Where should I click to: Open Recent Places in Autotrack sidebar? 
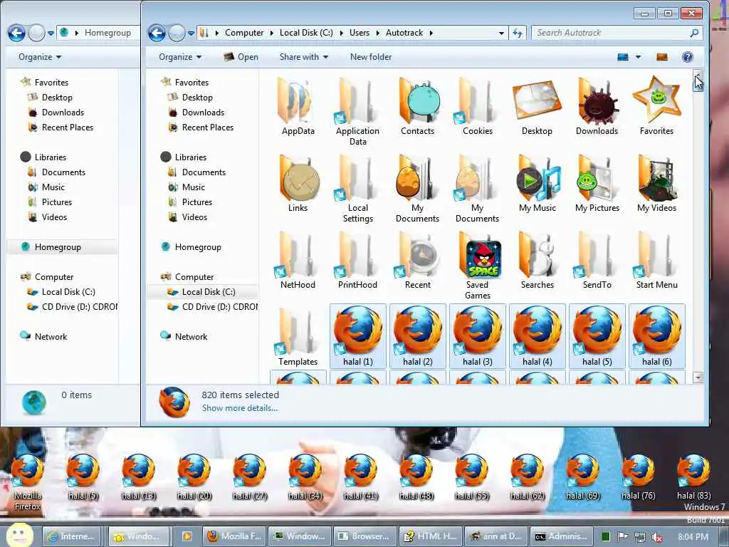tap(207, 127)
